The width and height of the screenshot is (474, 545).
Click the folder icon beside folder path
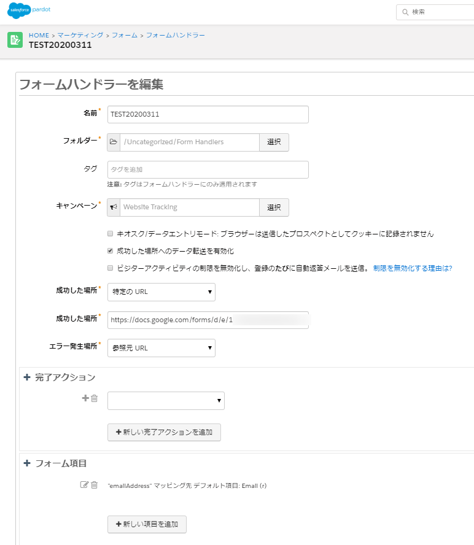click(114, 142)
